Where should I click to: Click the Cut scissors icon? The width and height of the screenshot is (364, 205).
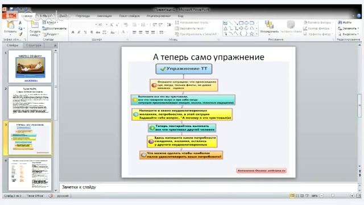click(x=20, y=23)
